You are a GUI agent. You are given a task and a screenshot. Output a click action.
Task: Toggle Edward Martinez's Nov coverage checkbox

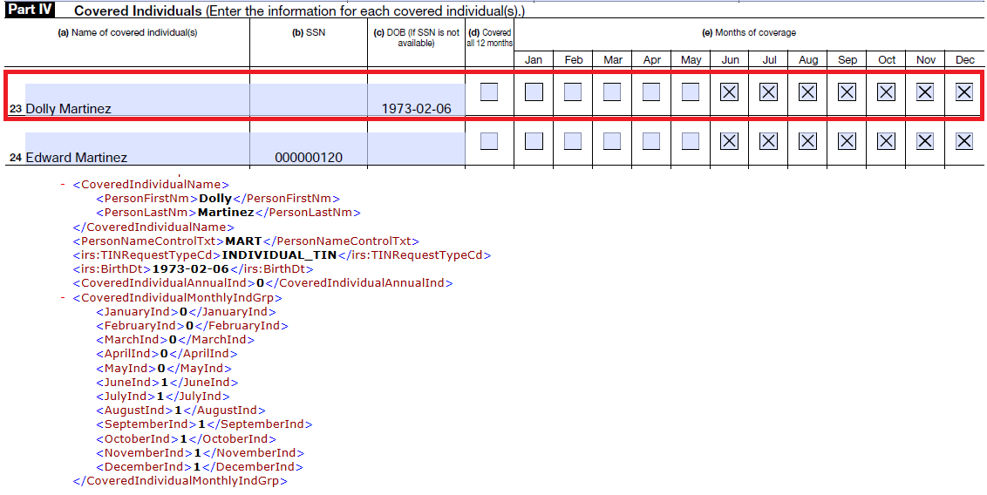[925, 140]
